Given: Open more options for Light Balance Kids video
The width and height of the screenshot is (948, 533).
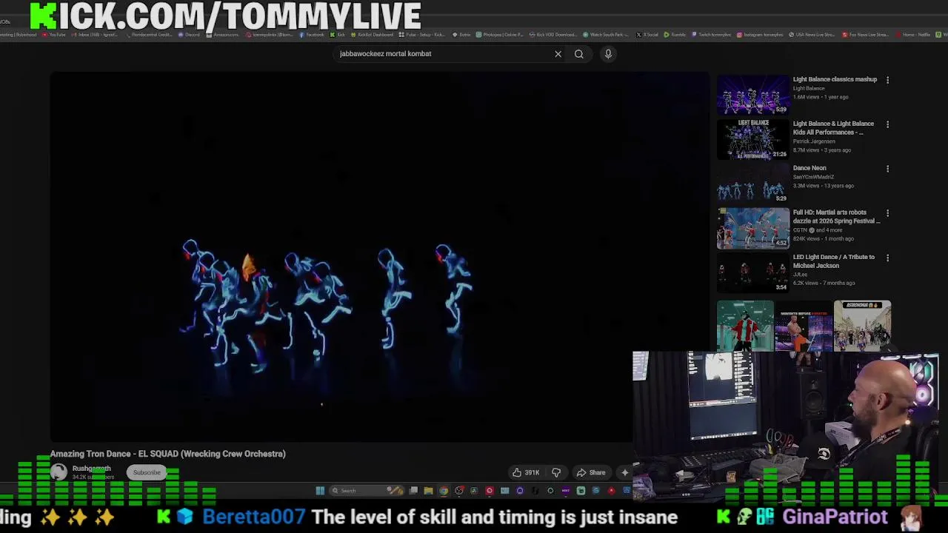Looking at the screenshot, I should pos(887,124).
